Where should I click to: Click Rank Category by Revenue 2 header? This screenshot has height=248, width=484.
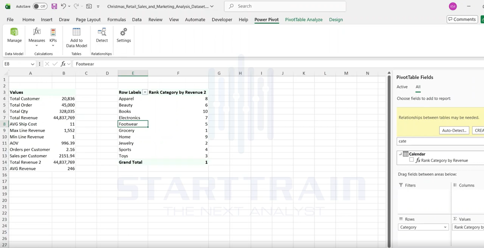(x=178, y=92)
